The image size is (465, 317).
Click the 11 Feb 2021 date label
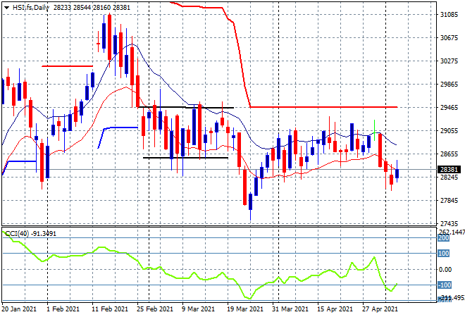point(110,309)
